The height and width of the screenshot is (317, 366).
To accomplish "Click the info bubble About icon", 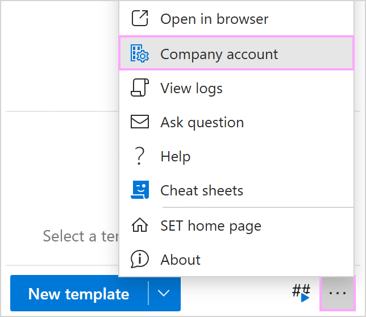I will [140, 259].
